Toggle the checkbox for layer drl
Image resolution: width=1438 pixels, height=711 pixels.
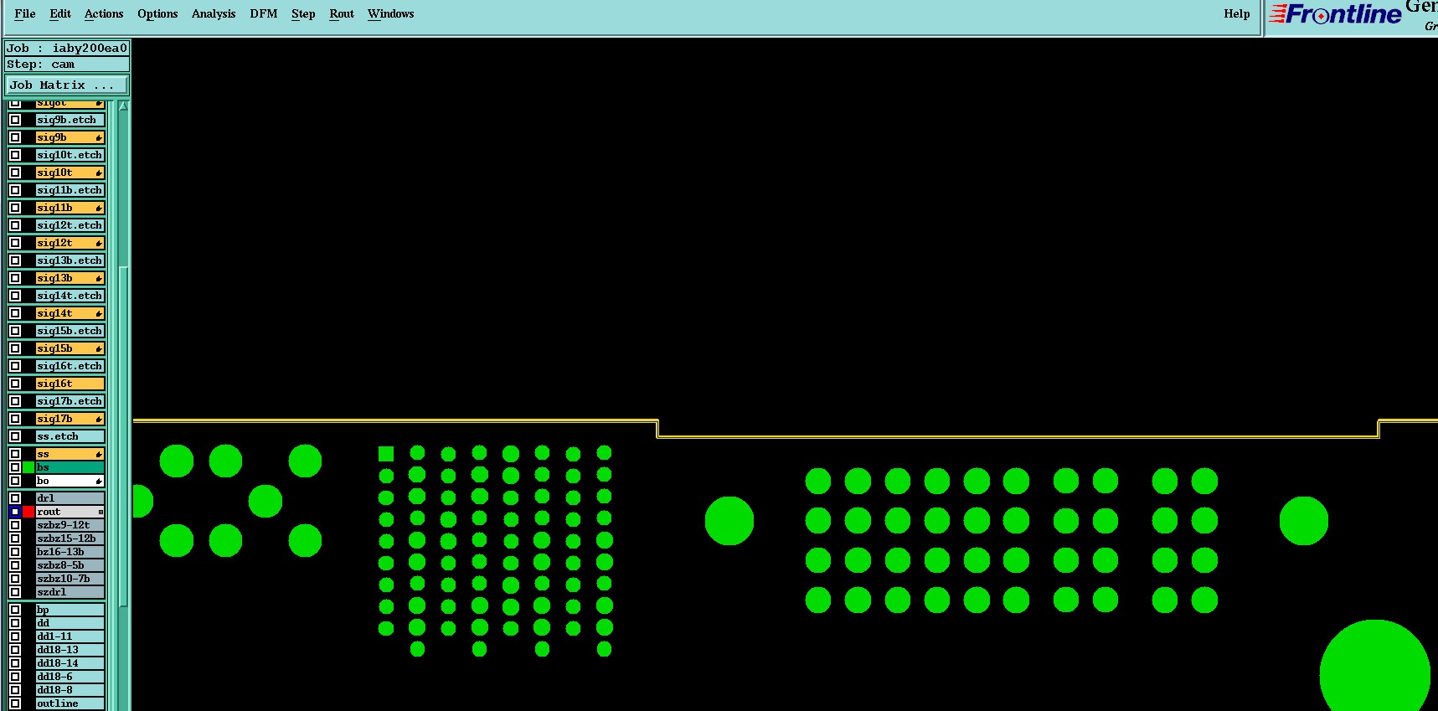(15, 498)
